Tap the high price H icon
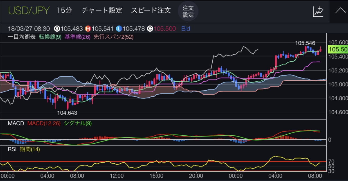 coord(88,29)
